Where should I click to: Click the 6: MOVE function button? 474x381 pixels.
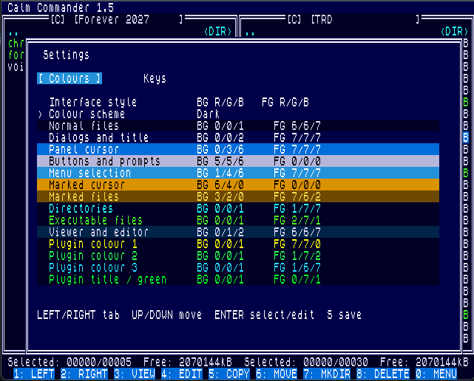coord(277,374)
